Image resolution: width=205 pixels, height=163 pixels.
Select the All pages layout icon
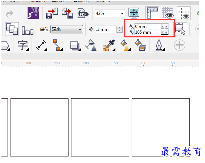(12, 29)
